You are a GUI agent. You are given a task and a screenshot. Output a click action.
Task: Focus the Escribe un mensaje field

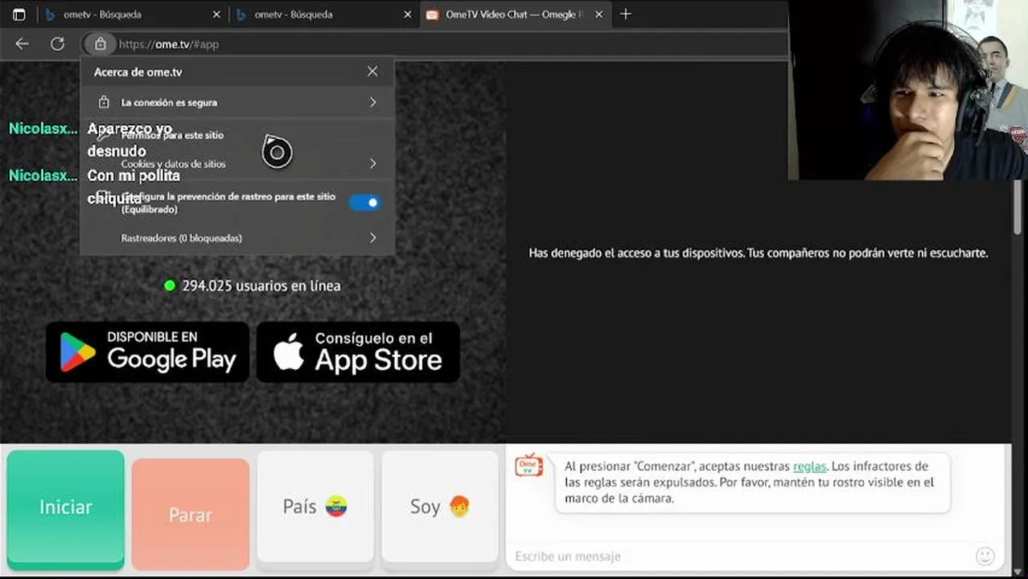click(x=740, y=556)
